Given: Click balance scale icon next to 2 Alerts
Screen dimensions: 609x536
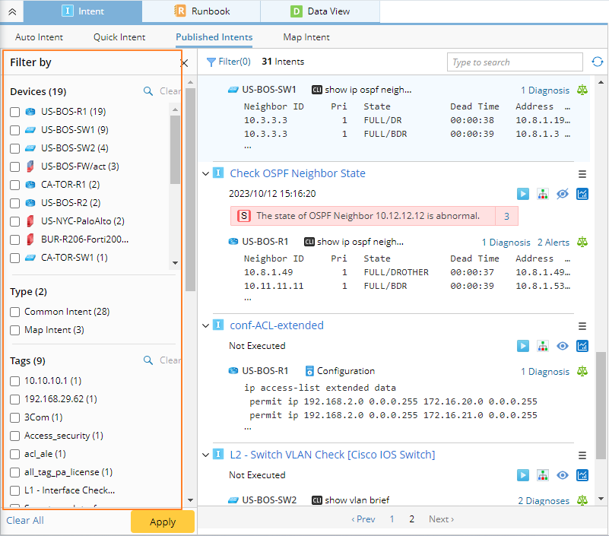Looking at the screenshot, I should tap(582, 242).
